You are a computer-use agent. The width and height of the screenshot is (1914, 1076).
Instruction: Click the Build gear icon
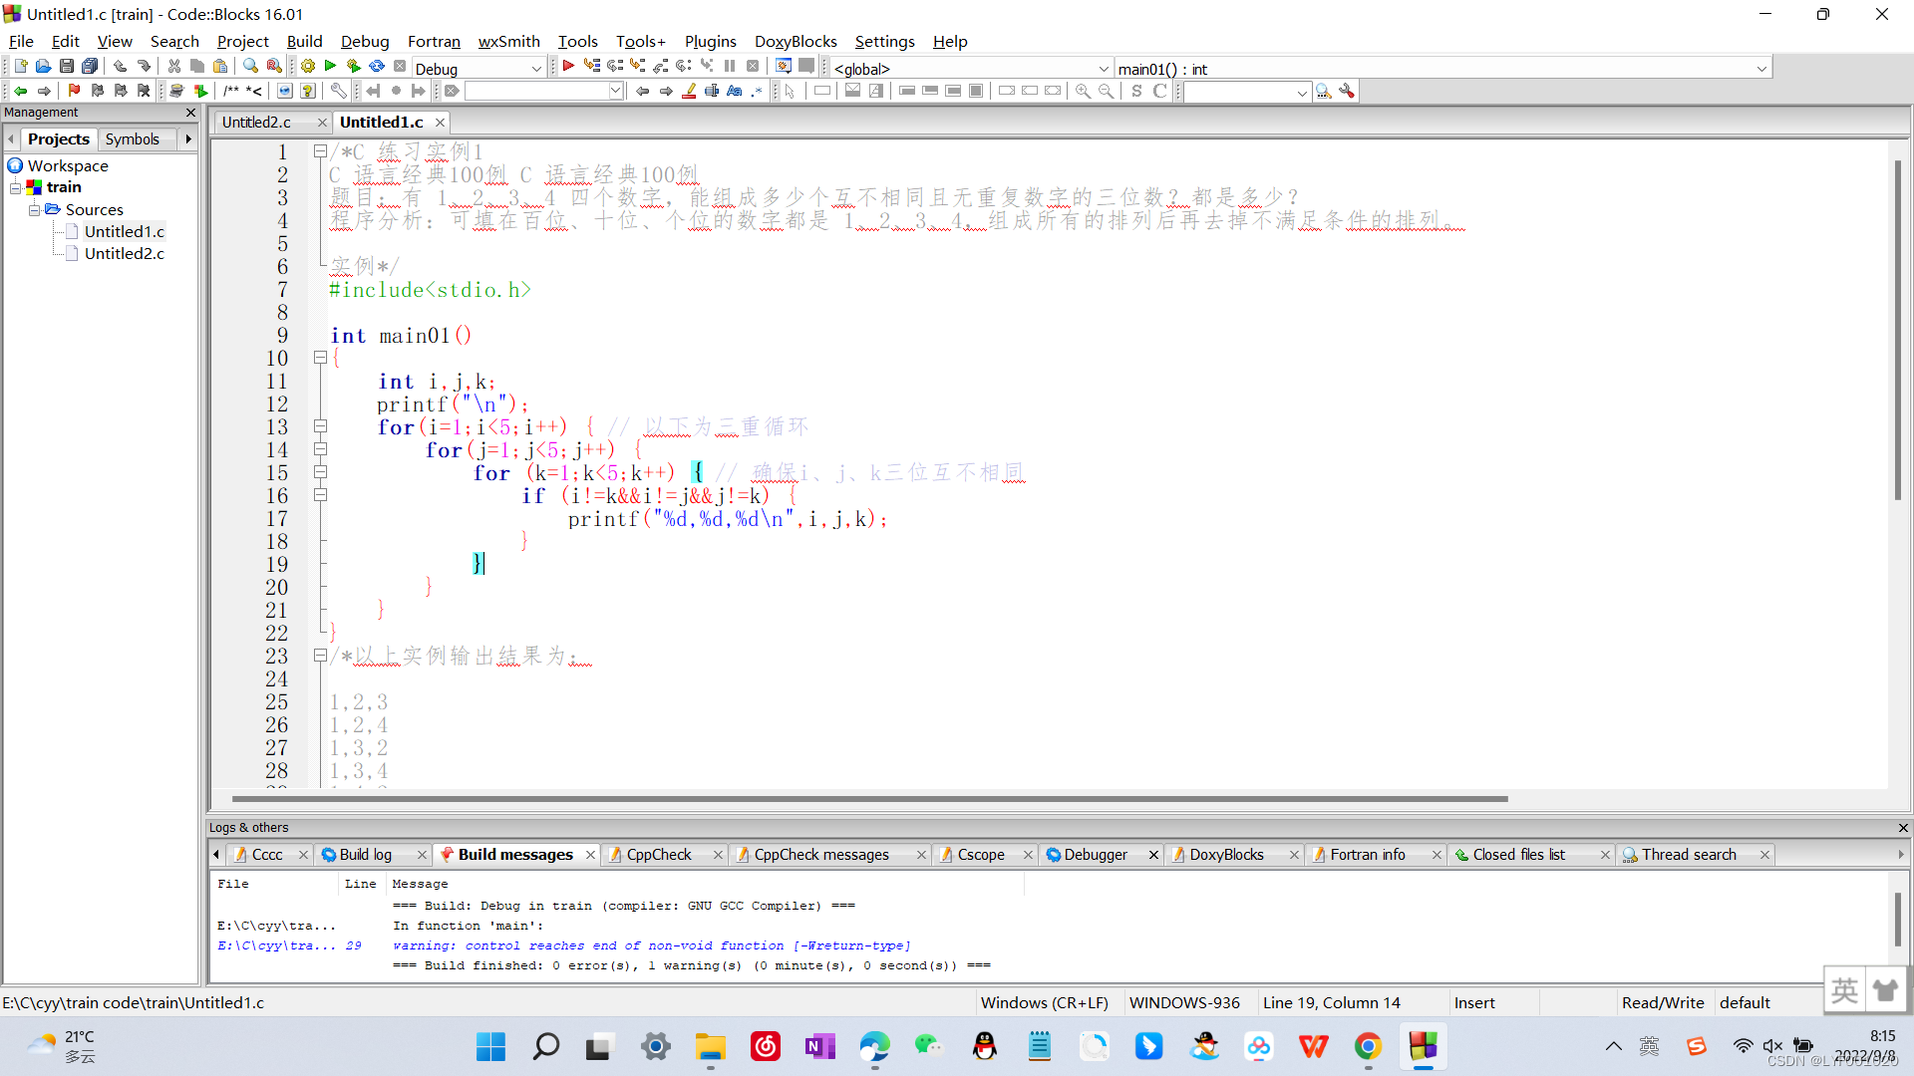click(308, 67)
